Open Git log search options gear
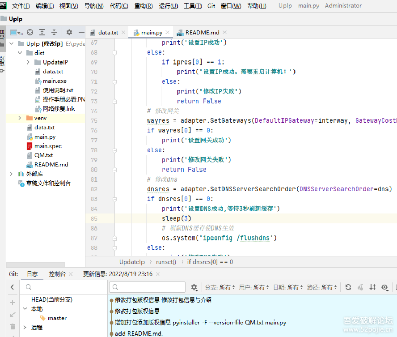The image size is (397, 337). [x=194, y=287]
